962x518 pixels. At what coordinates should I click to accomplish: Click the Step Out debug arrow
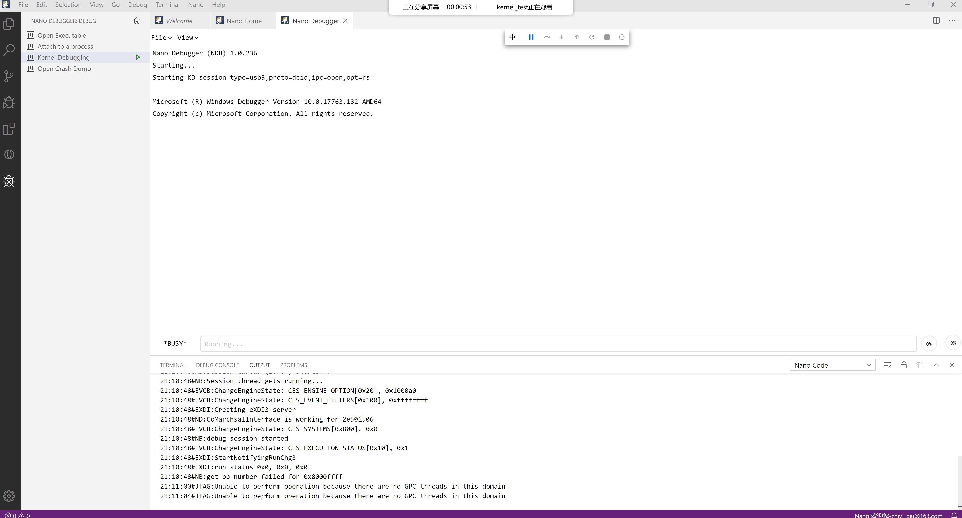point(577,37)
